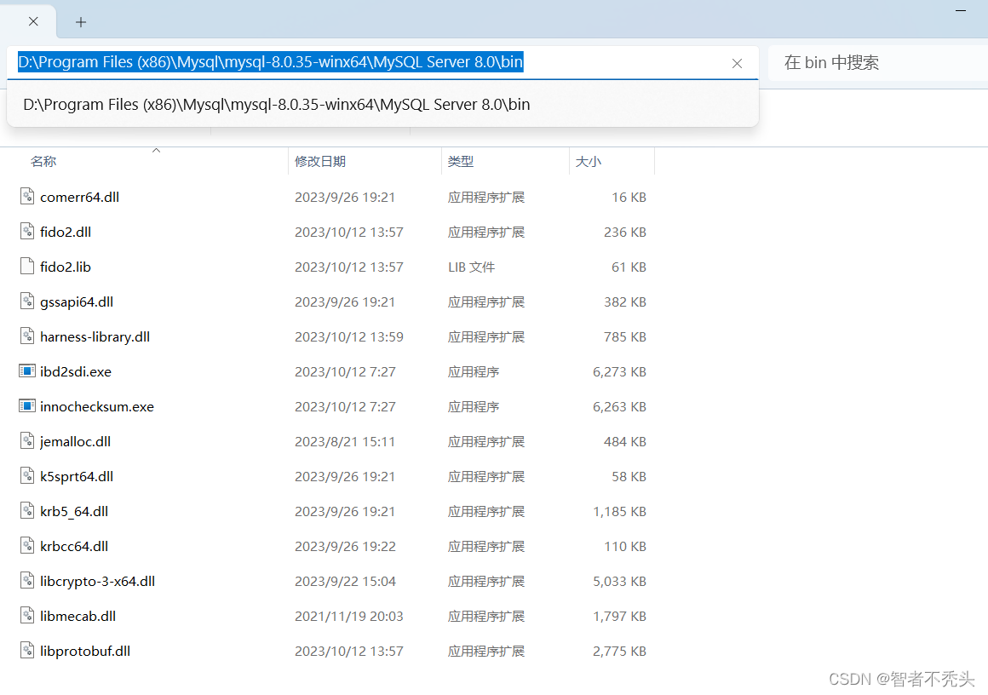The width and height of the screenshot is (988, 695).
Task: Click the size value 6,273 KB
Action: point(619,371)
